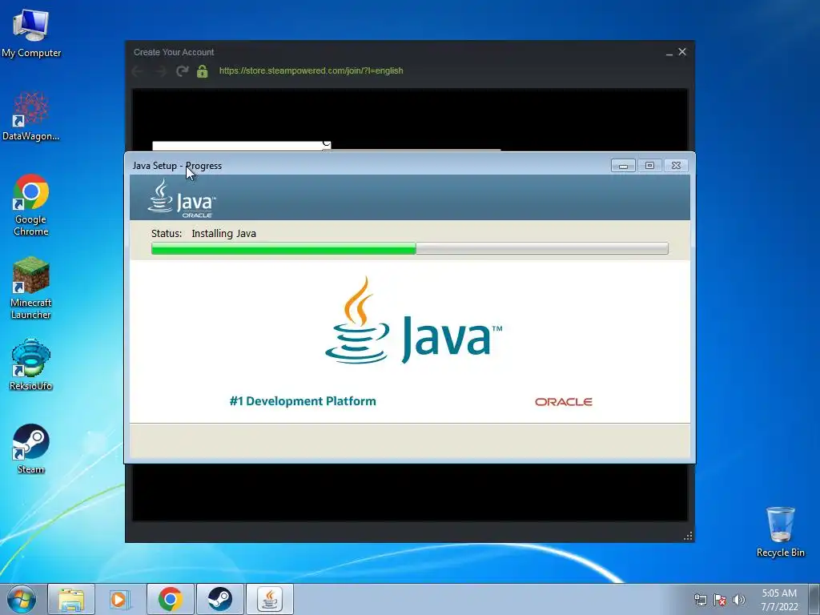The image size is (820, 615).
Task: Select the Java installer taskbar button
Action: pyautogui.click(x=269, y=599)
